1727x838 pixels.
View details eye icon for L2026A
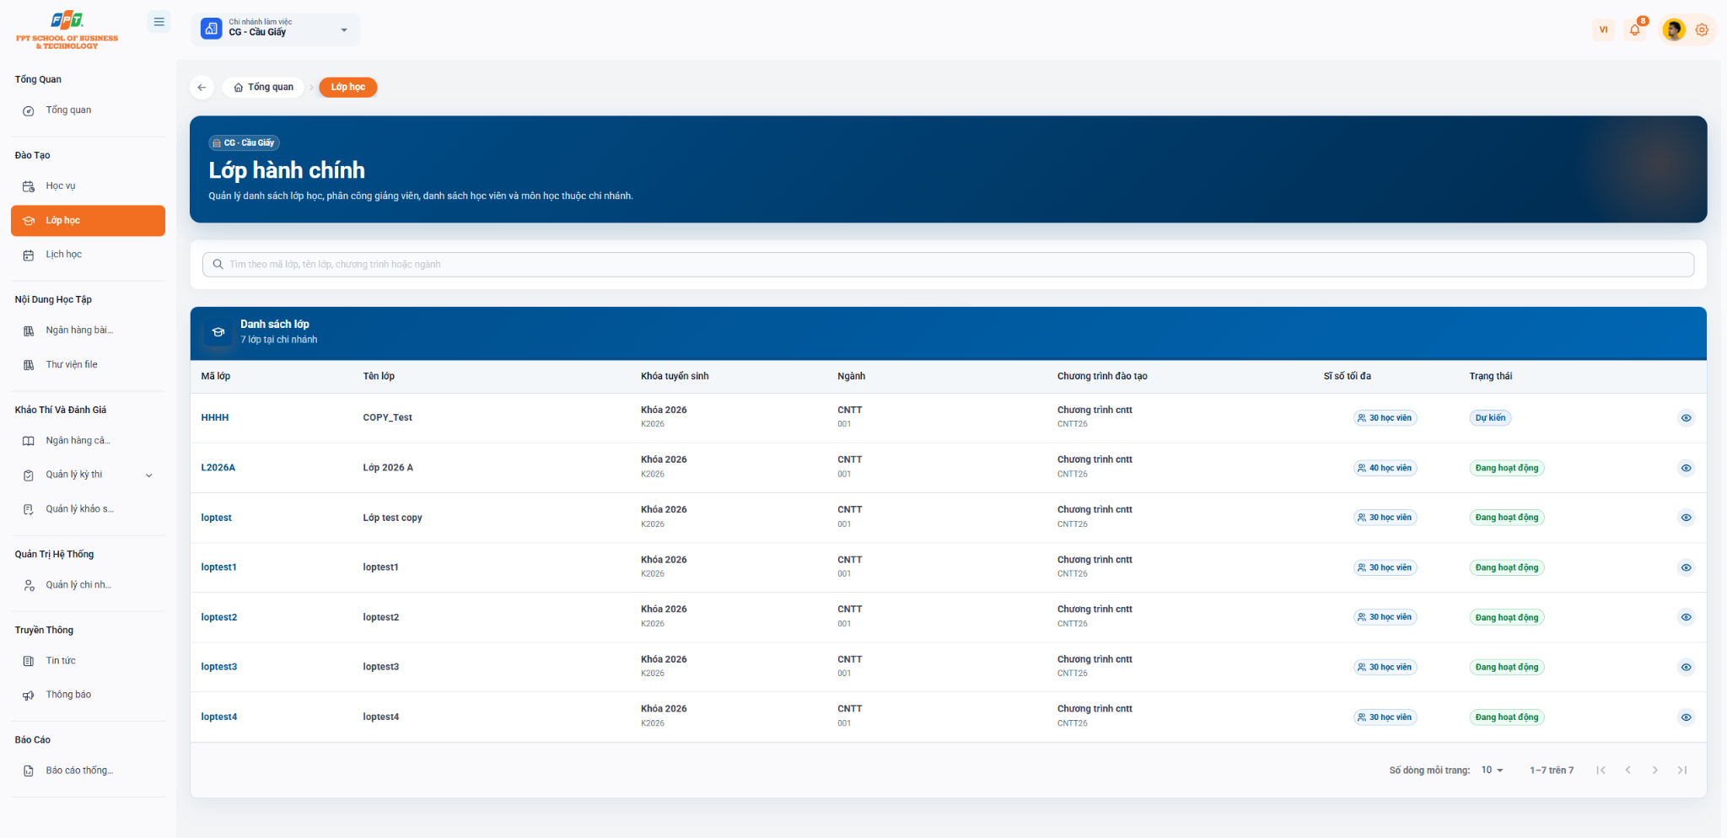pos(1686,468)
